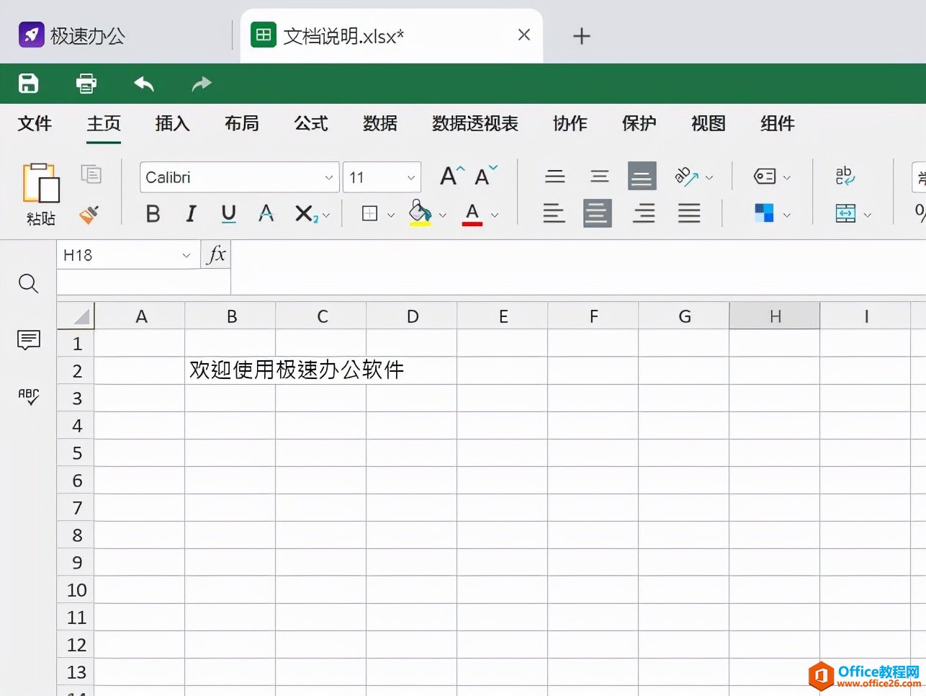Select column H header

pyautogui.click(x=775, y=316)
